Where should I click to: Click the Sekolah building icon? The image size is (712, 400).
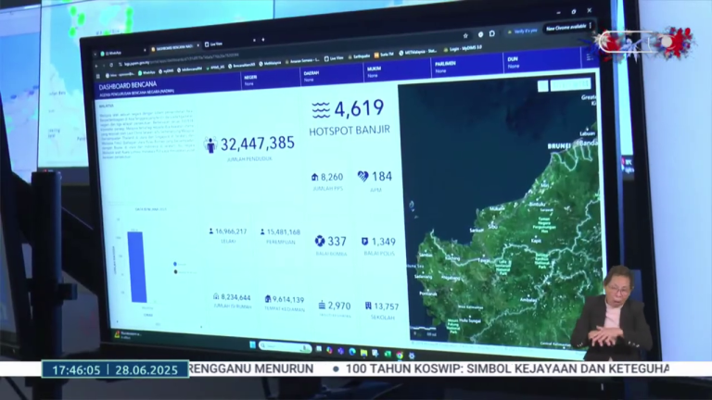tap(367, 306)
